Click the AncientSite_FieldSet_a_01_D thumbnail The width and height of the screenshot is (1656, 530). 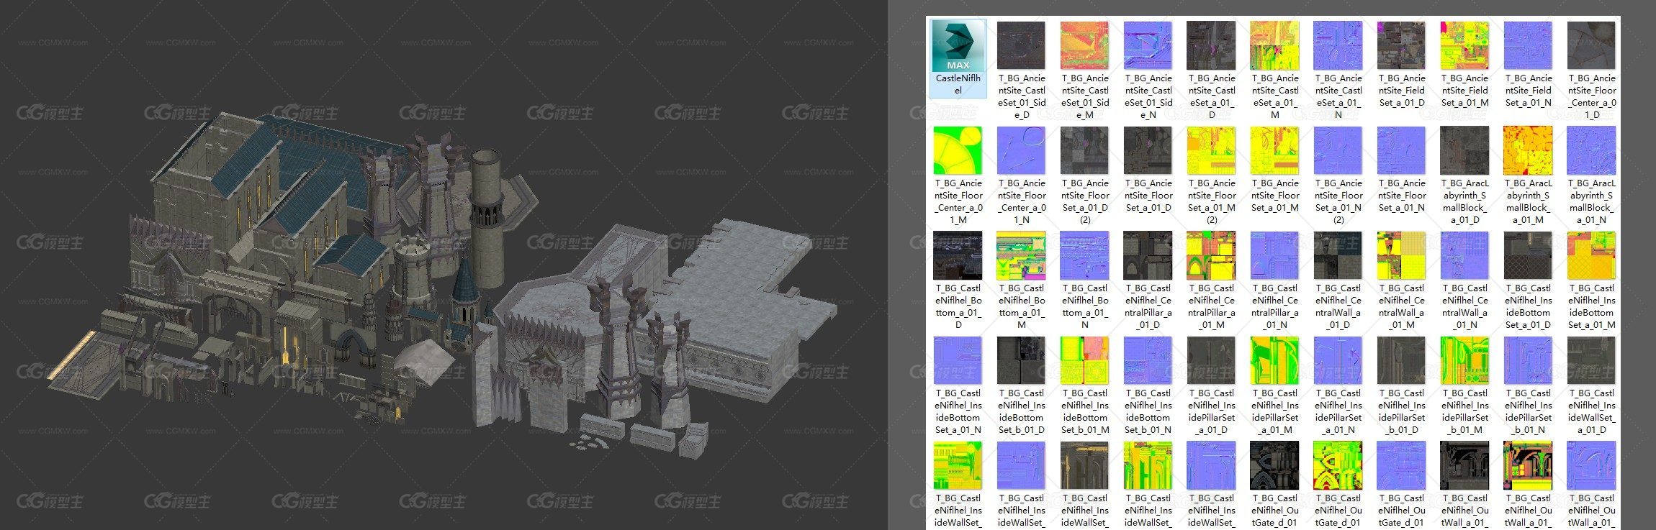pyautogui.click(x=1401, y=46)
